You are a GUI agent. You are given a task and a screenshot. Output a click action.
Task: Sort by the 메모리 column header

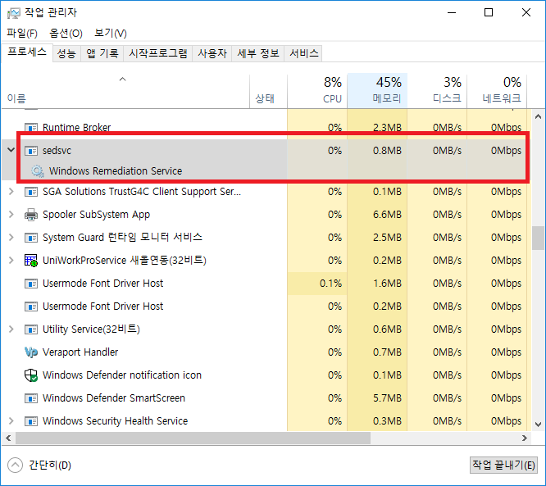tap(377, 91)
